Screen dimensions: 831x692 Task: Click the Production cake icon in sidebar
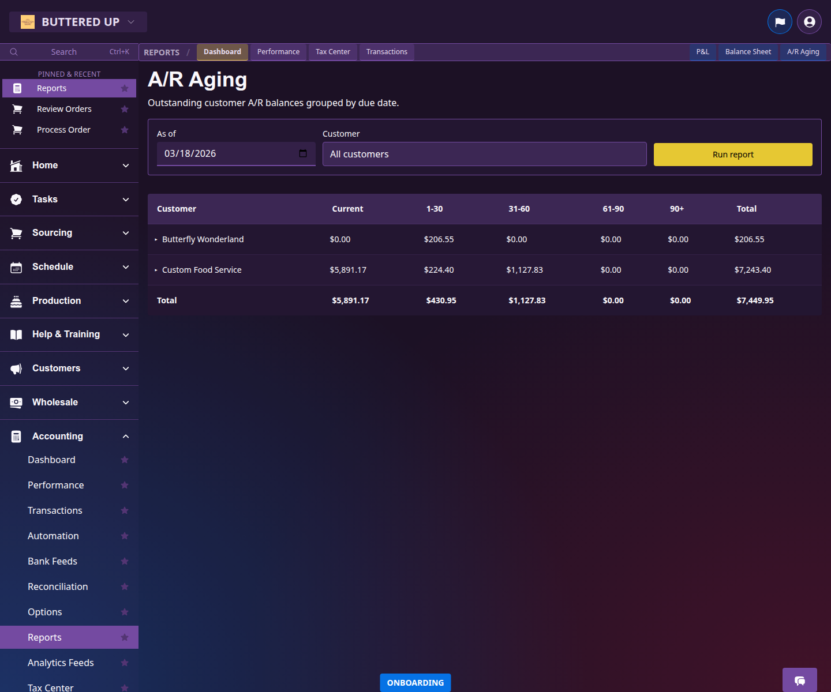(16, 301)
